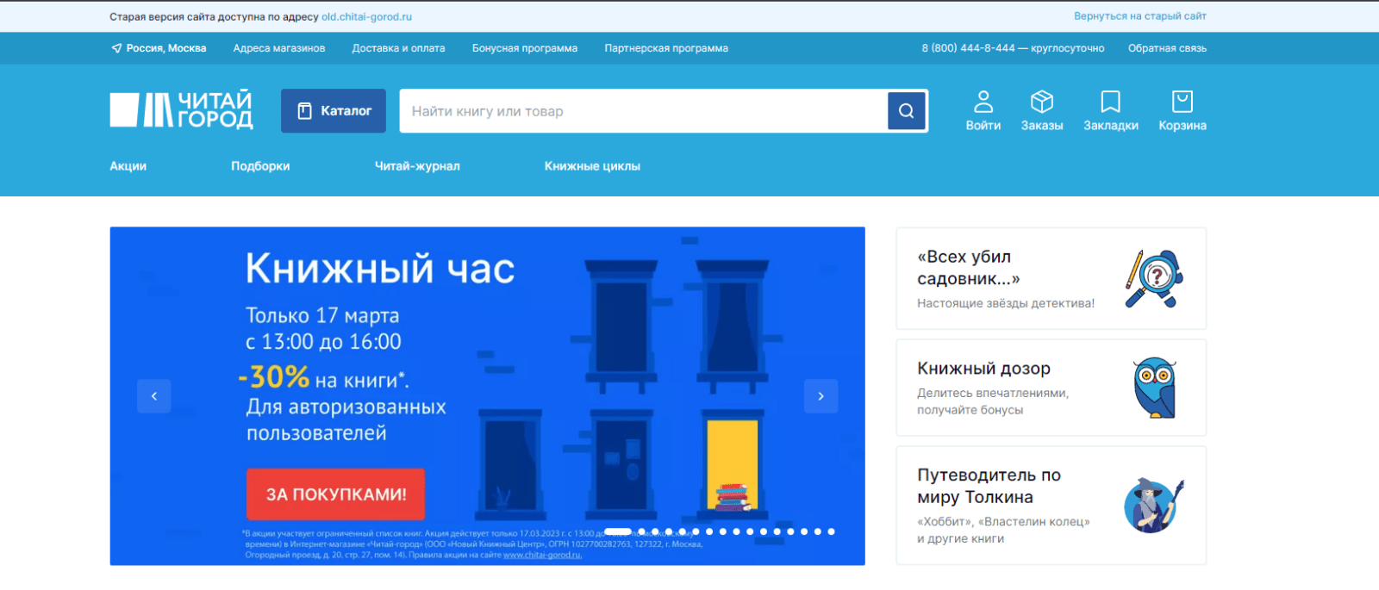Follow www.chitai-gorod.ru link in banner fine print
The width and height of the screenshot is (1379, 590).
coord(542,556)
